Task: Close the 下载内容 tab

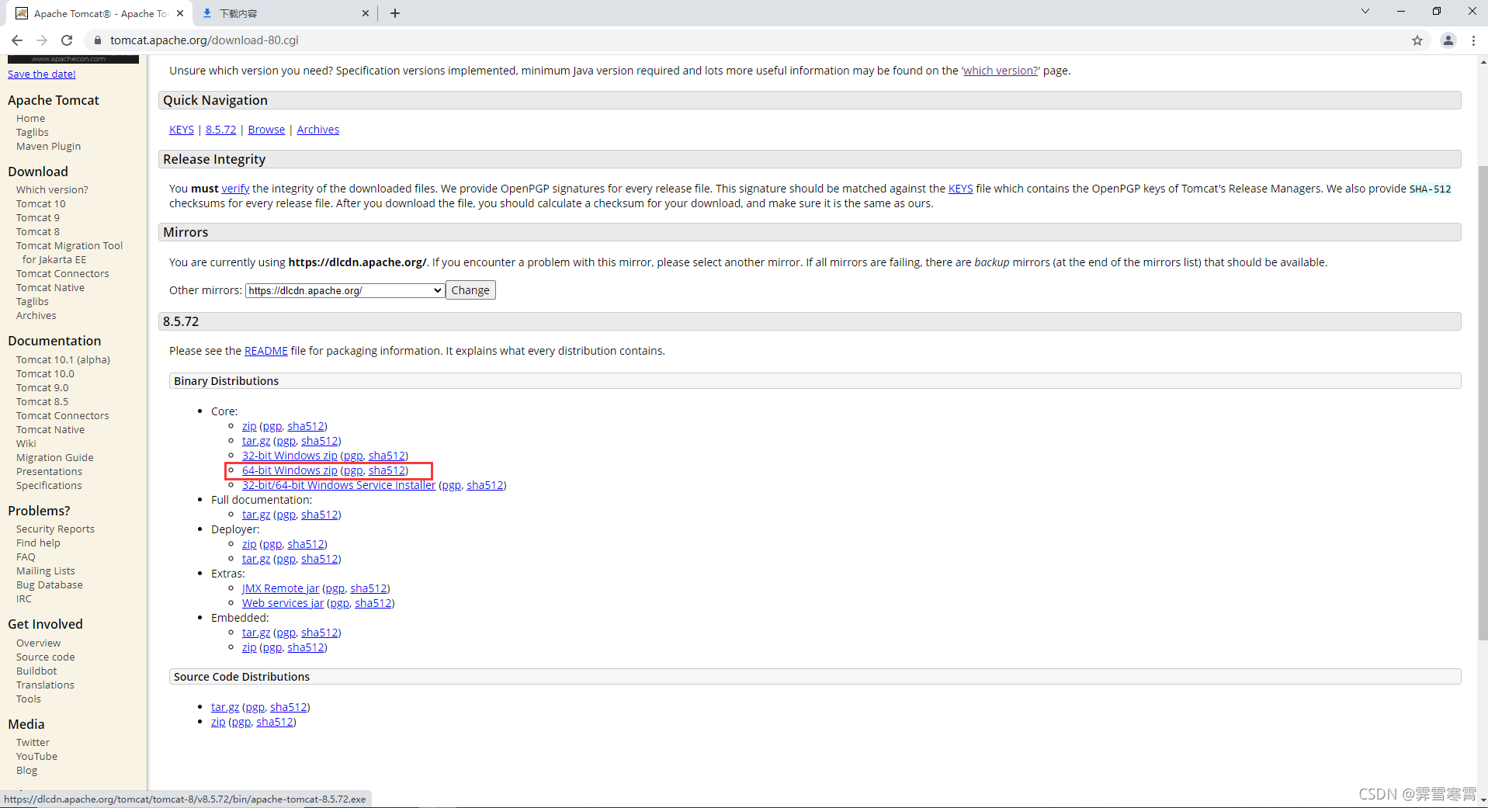Action: [365, 13]
